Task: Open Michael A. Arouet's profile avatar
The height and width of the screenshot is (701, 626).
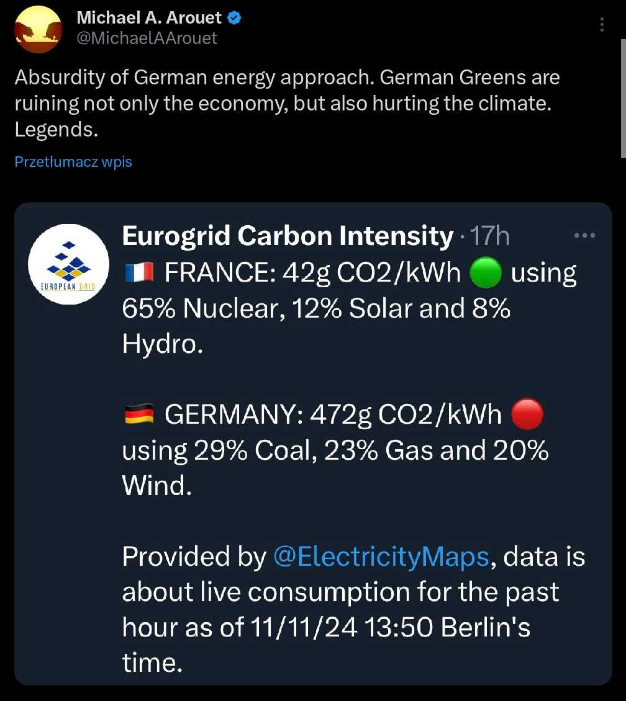Action: (x=38, y=30)
